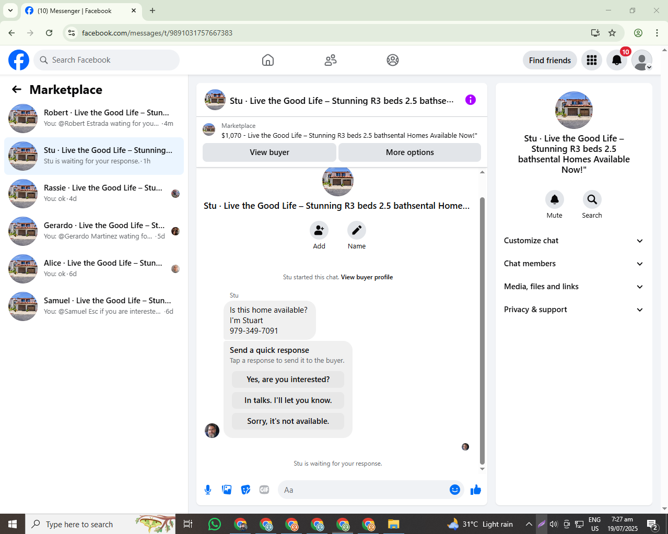Click the Name pencil icon

[x=357, y=230]
